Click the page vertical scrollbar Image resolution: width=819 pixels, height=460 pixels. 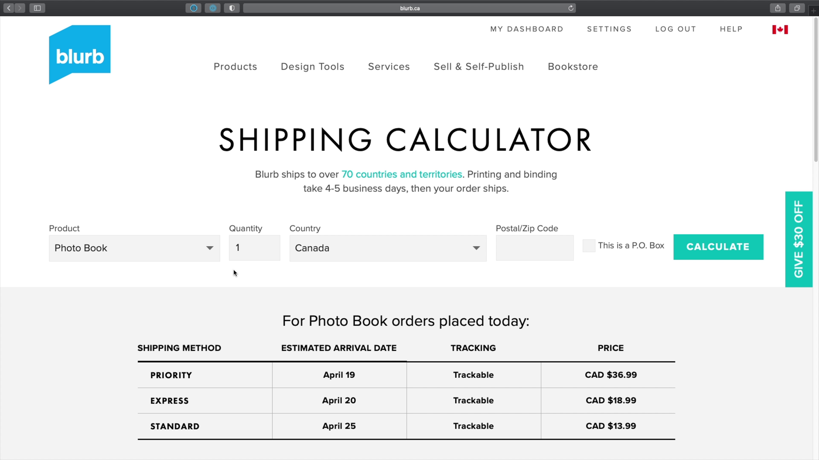(x=816, y=90)
